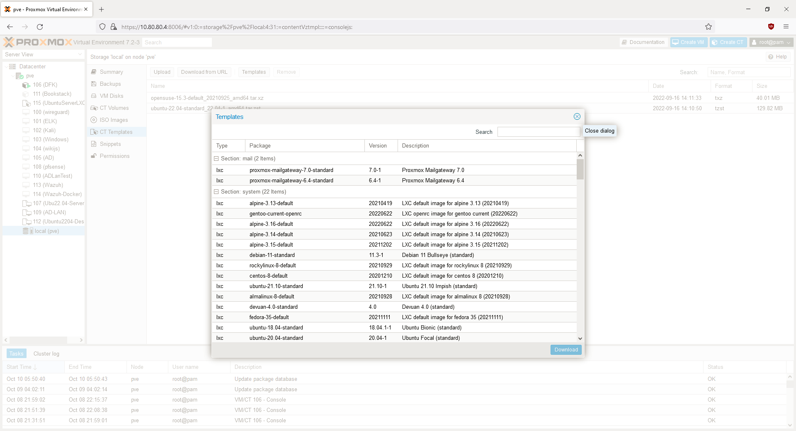The height and width of the screenshot is (431, 796).
Task: Open the Permissions panel
Action: pyautogui.click(x=114, y=156)
